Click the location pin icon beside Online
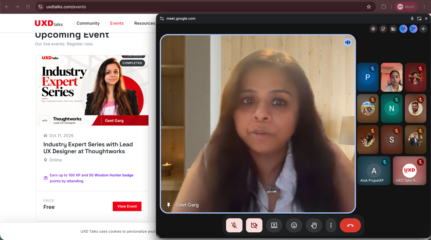The width and height of the screenshot is (431, 240). 45,160
